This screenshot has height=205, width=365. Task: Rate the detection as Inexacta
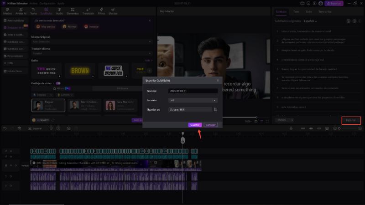(x=92, y=27)
